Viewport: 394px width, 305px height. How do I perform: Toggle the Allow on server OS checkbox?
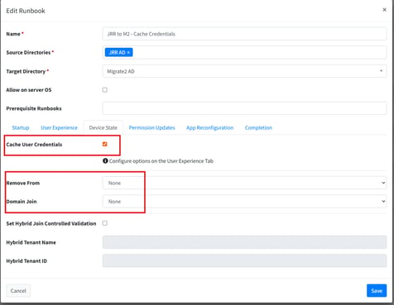click(x=105, y=90)
